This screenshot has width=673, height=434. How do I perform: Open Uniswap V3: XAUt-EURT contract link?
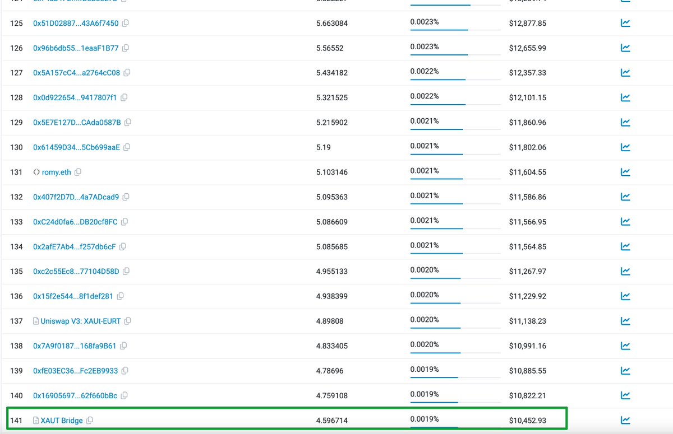(x=81, y=321)
